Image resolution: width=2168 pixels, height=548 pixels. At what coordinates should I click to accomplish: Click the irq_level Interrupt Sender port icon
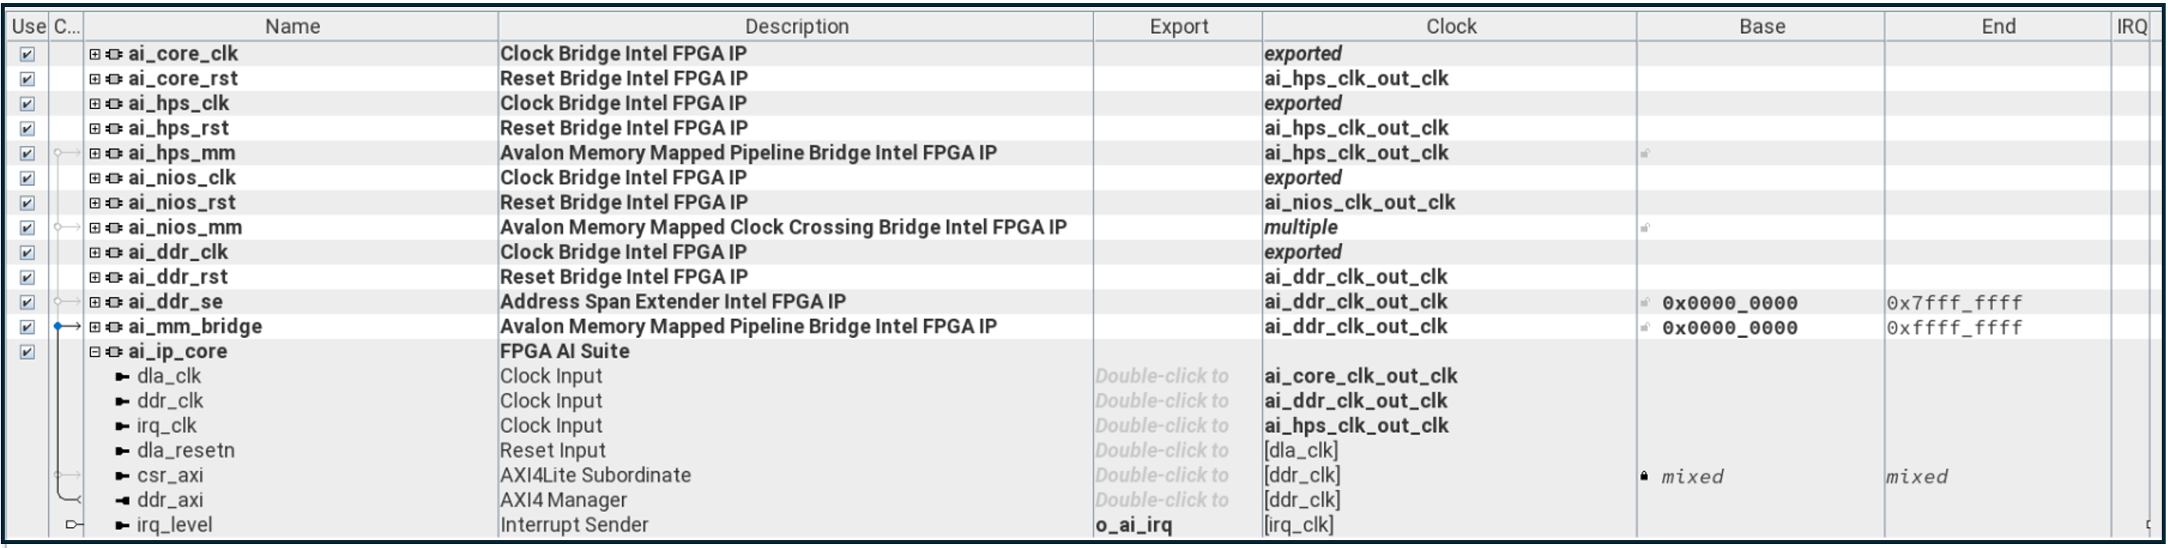tap(123, 524)
